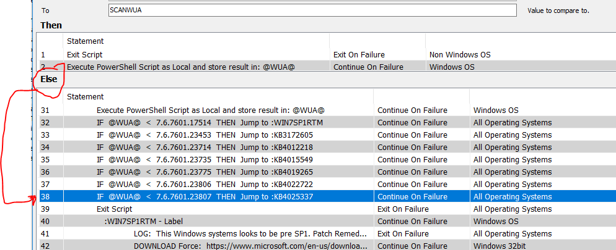Image resolution: width=616 pixels, height=250 pixels.
Task: Click the Else section header
Action: pos(49,80)
